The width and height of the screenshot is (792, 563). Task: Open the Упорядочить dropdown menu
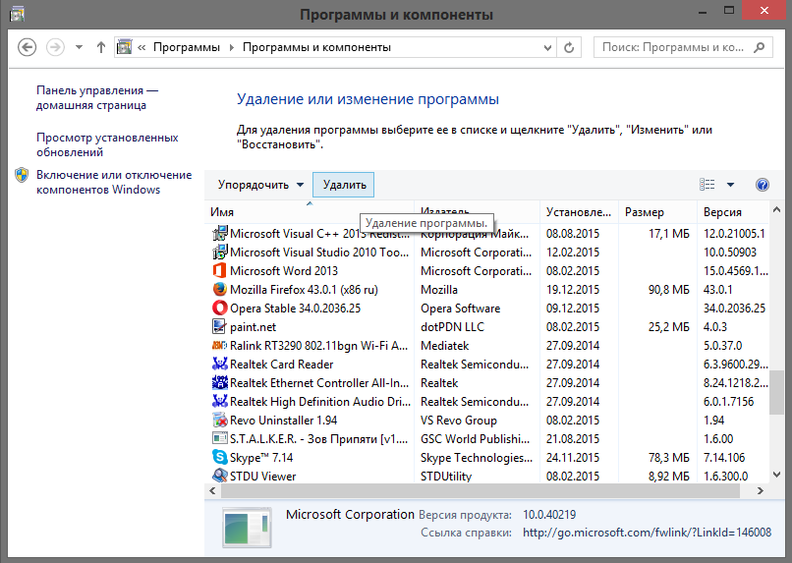coord(260,185)
